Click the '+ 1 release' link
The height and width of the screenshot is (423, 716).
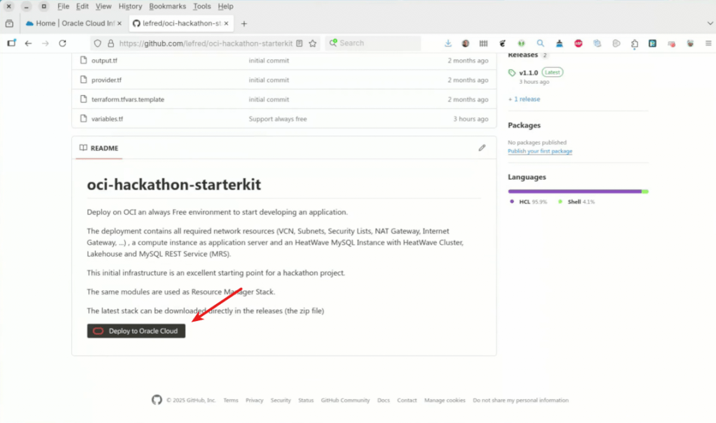click(524, 99)
